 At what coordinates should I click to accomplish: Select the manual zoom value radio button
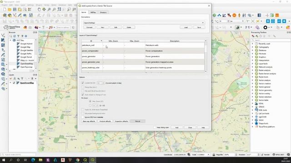click(x=90, y=105)
